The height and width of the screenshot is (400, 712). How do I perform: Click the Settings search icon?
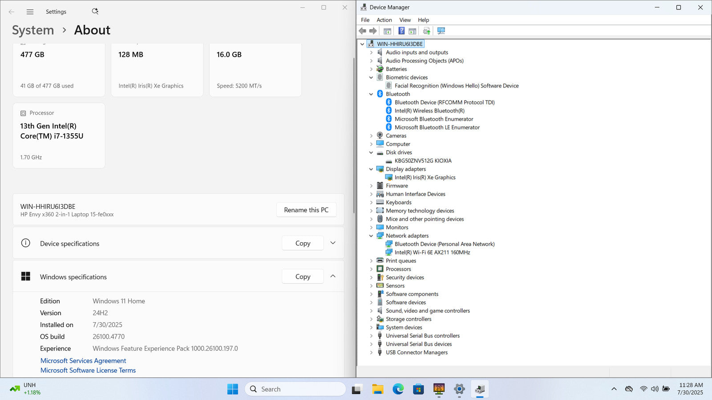(95, 12)
